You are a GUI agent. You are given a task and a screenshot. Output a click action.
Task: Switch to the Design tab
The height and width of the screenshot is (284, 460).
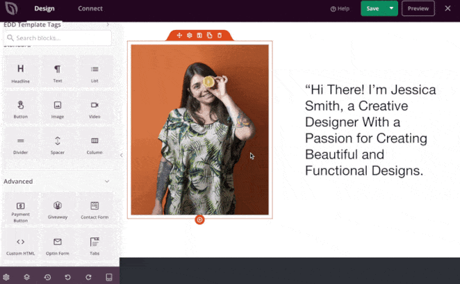click(44, 8)
